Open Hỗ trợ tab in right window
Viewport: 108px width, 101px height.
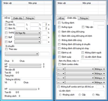[61, 18]
